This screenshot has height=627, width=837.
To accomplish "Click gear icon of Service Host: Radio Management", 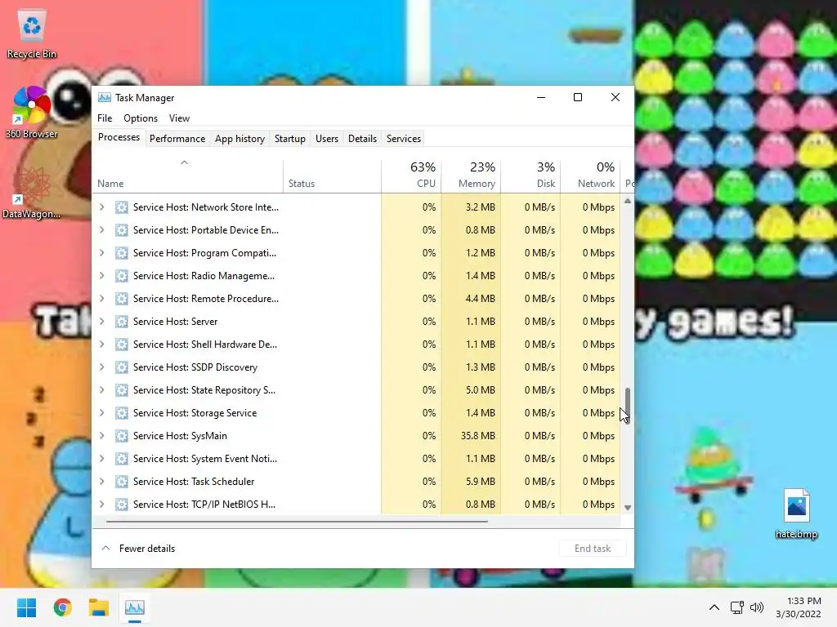I will [122, 276].
